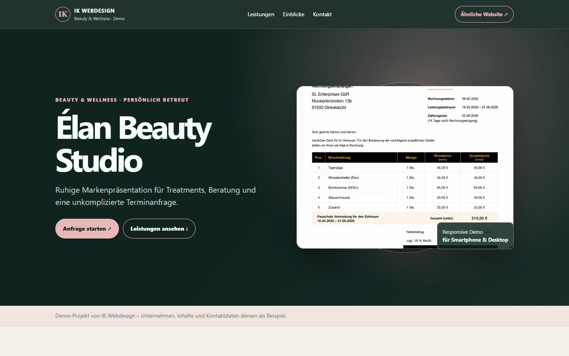Open the Einblicke nav item

point(294,14)
